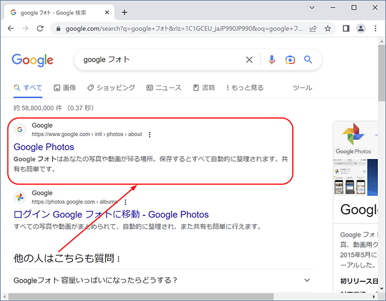
Task: Click the Google favicon of the first result
Action: [20, 130]
